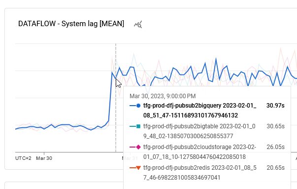The image size is (297, 189).
Task: Click the dashed vertical time marker line
Action: tap(116, 98)
